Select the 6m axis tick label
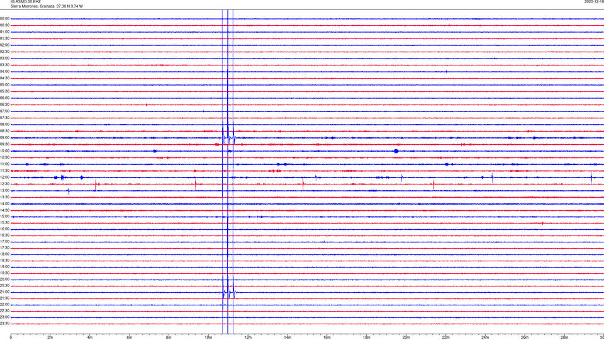The width and height of the screenshot is (604, 340). point(130,337)
